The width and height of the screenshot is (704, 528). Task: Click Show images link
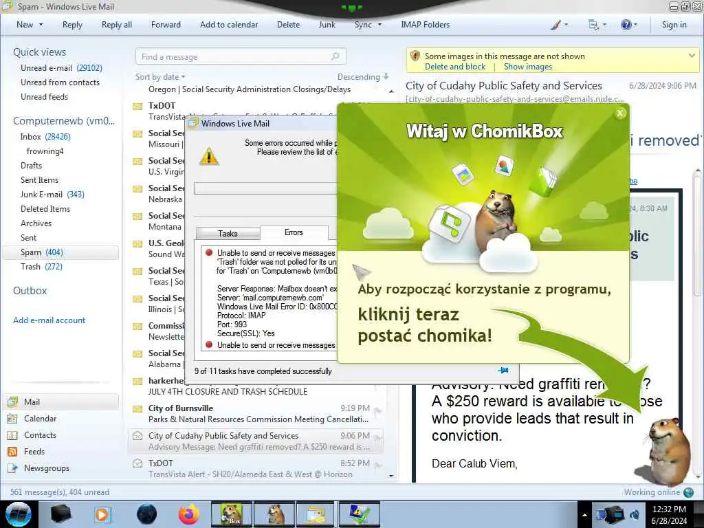(x=527, y=67)
